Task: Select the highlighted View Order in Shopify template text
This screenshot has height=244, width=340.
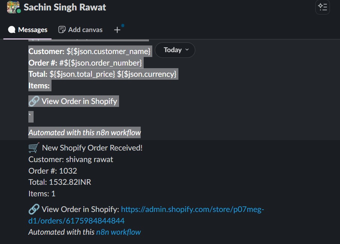Action: click(x=79, y=101)
